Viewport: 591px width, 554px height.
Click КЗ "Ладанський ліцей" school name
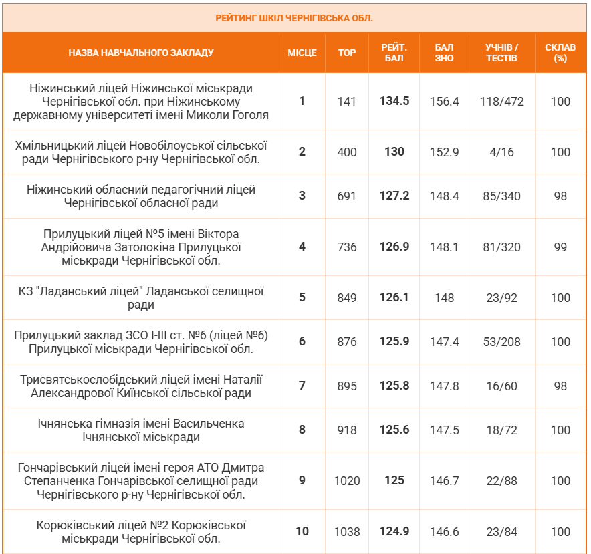(140, 298)
